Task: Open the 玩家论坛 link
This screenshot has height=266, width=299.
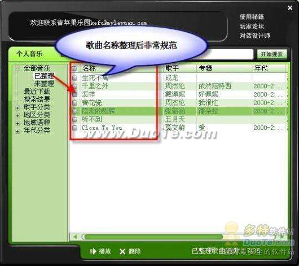Action: [252, 26]
